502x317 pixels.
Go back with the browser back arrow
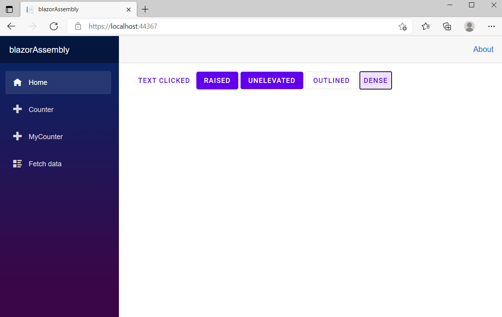11,26
